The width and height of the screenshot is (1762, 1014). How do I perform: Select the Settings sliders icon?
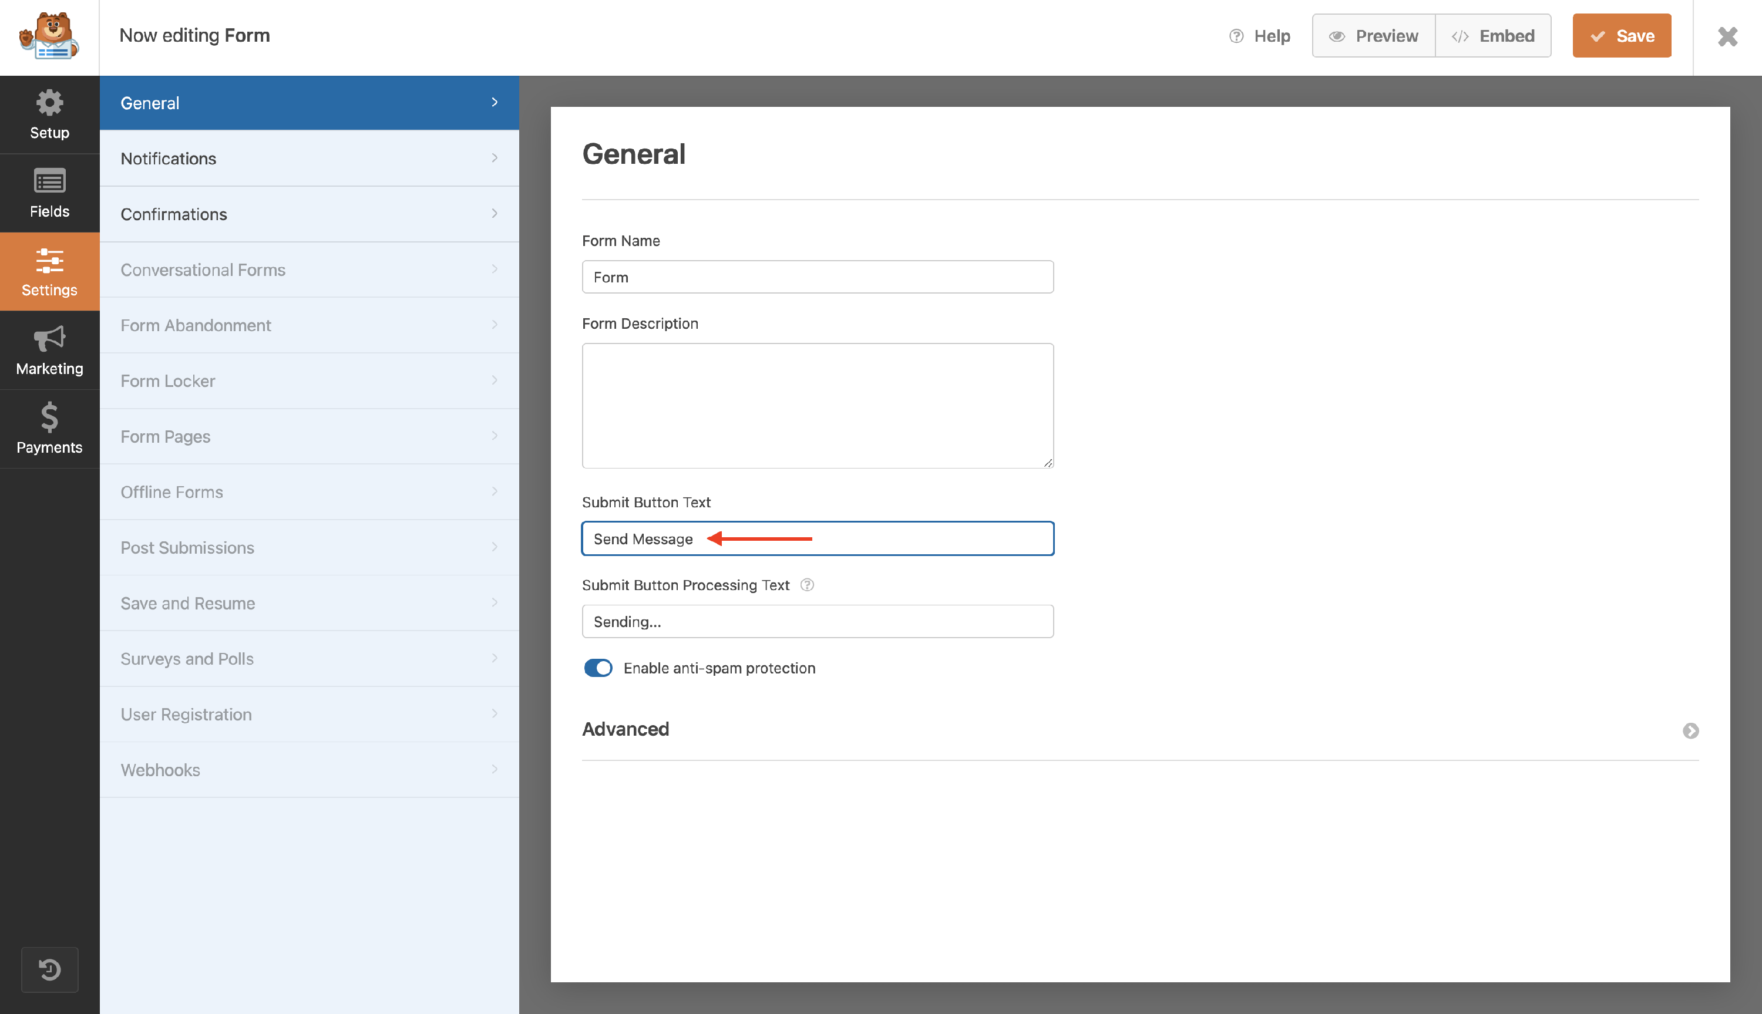49,272
